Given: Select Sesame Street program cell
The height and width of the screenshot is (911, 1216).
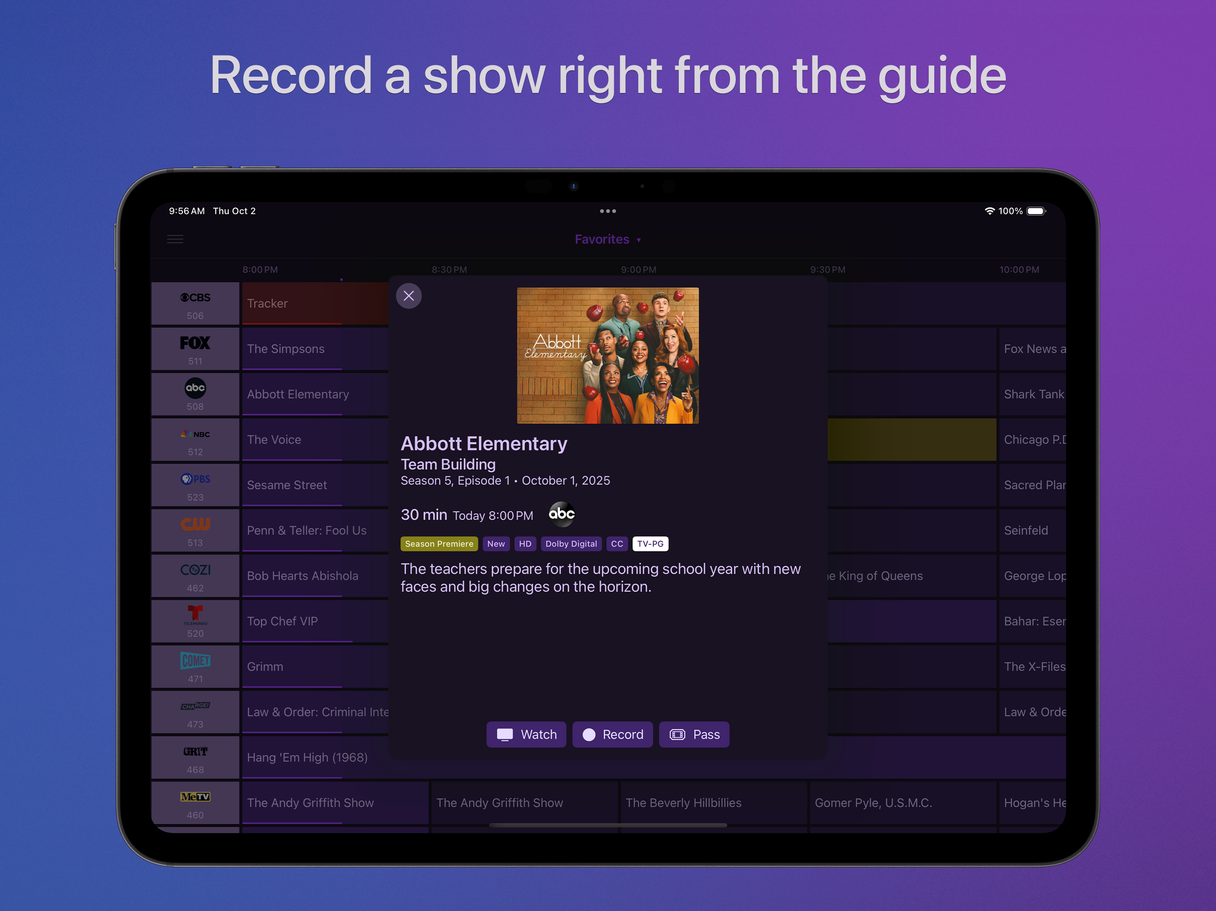Looking at the screenshot, I should point(315,486).
